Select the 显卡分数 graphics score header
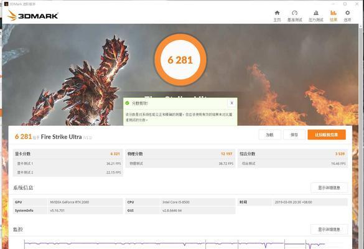 (x=23, y=154)
